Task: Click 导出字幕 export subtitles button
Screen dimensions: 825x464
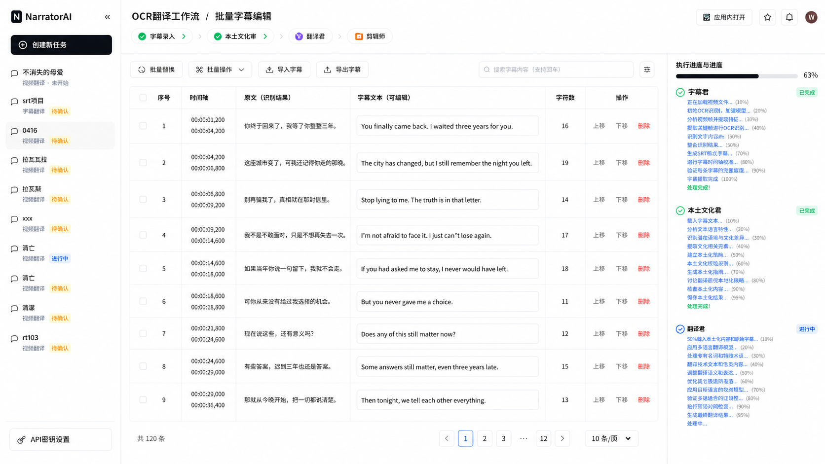Action: pyautogui.click(x=342, y=70)
